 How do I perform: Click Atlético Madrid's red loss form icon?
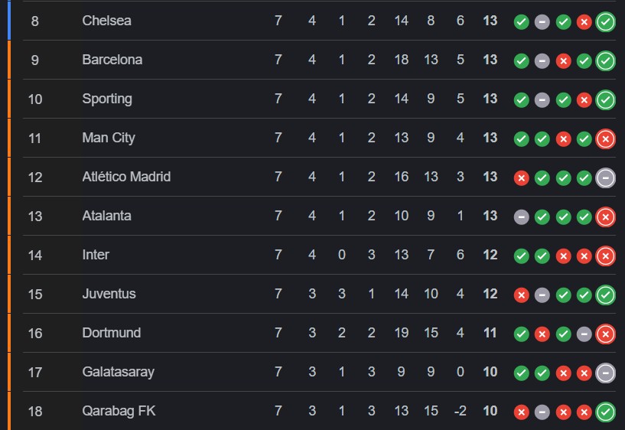[x=522, y=178]
